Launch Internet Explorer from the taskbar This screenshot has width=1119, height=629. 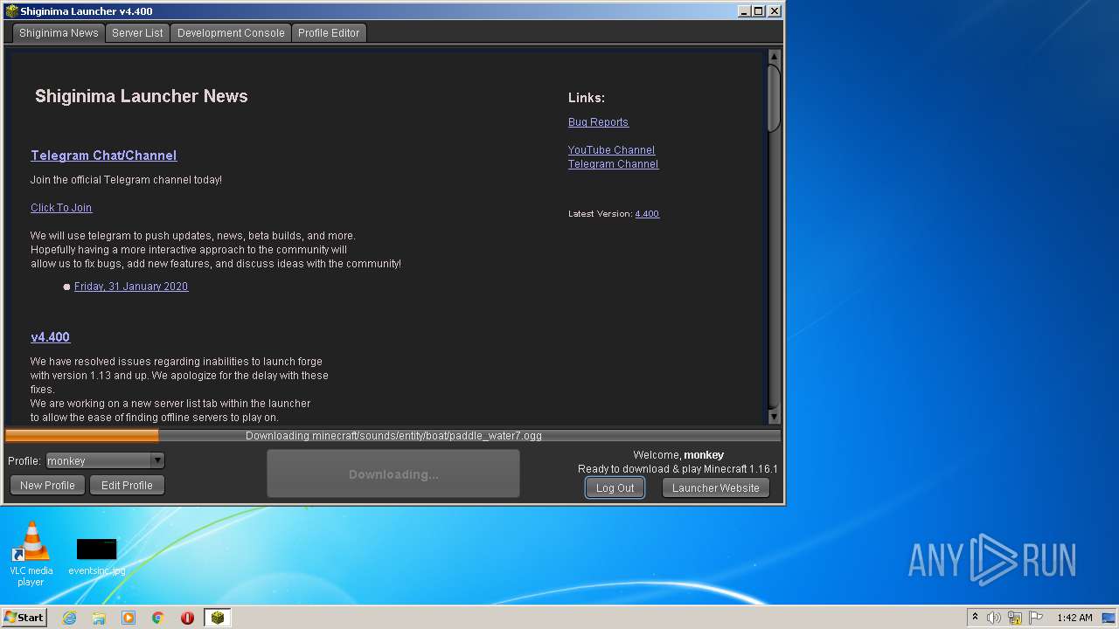[69, 618]
